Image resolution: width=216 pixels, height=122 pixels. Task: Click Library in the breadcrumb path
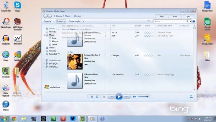tap(59, 16)
